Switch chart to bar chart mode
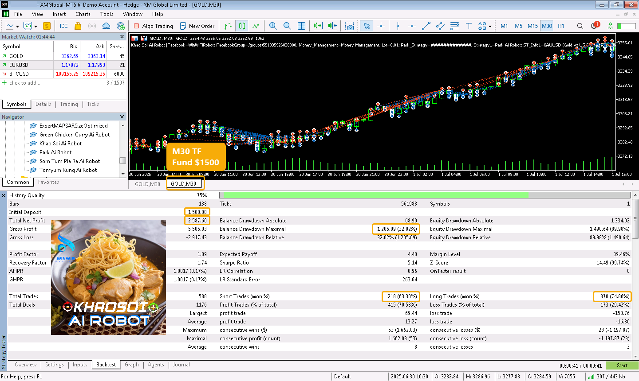This screenshot has height=381, width=639. 228,26
